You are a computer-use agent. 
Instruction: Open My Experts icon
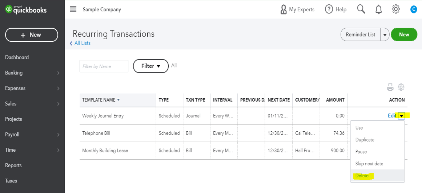click(x=284, y=9)
